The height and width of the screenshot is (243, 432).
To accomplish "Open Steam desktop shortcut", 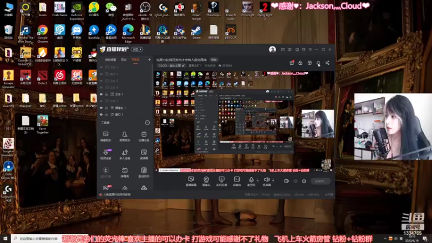I will pyautogui.click(x=197, y=32).
